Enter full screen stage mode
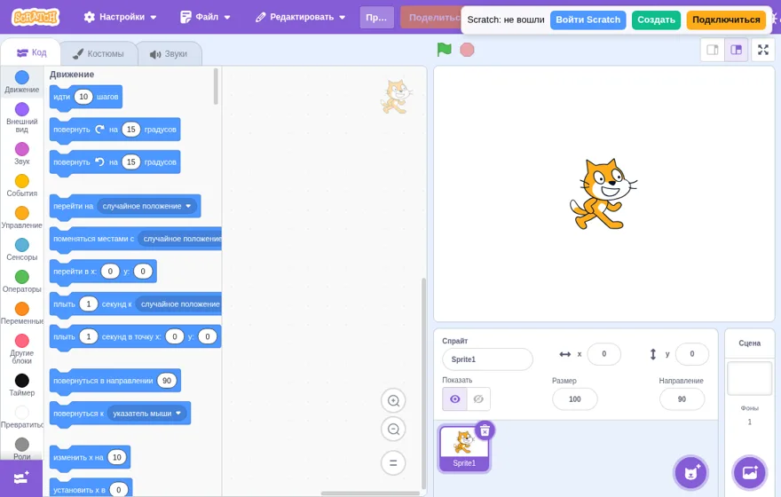This screenshot has width=781, height=497. pyautogui.click(x=763, y=50)
